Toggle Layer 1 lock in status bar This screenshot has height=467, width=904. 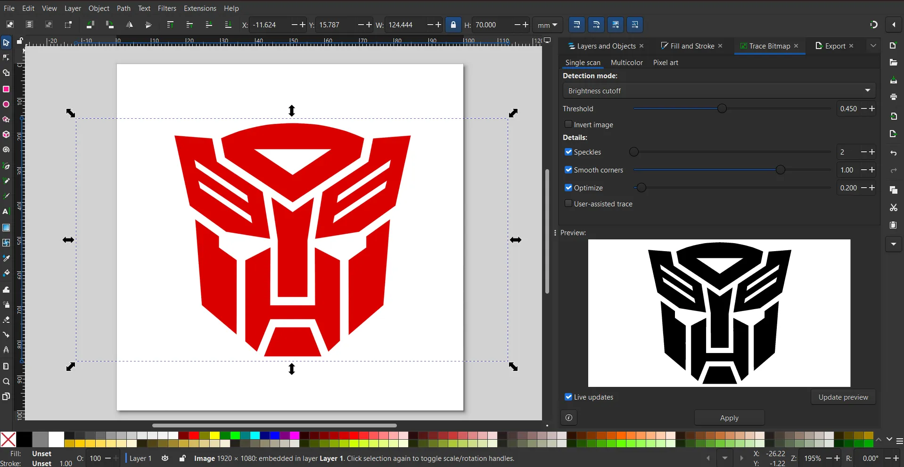click(182, 458)
